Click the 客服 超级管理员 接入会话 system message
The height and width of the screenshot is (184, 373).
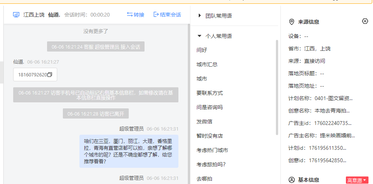[96, 47]
